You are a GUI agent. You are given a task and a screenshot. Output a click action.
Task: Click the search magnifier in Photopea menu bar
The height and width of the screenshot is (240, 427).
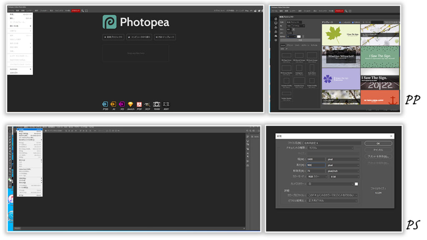(83, 10)
